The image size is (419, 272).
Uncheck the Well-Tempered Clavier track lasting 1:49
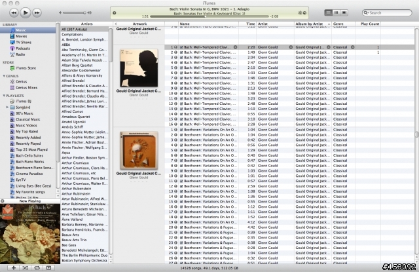(181, 52)
